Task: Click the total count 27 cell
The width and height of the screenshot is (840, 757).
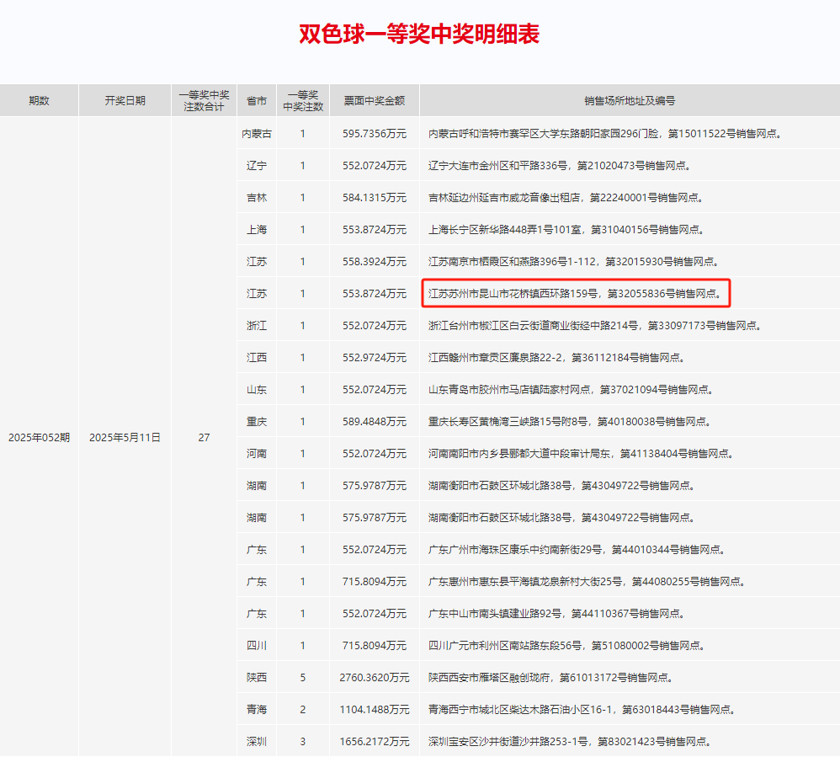Action: (204, 438)
